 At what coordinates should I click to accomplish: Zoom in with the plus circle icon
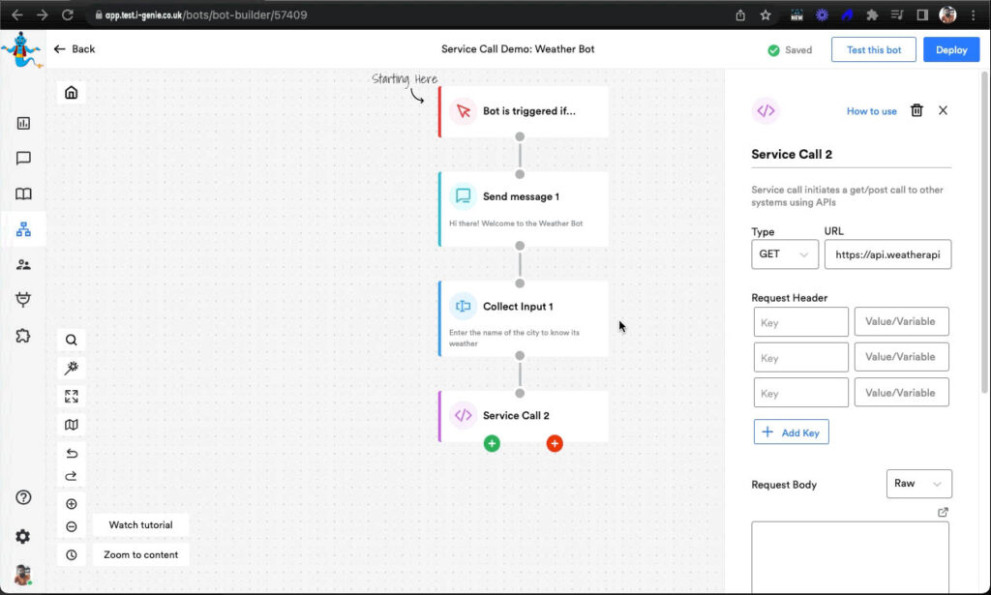click(x=72, y=504)
